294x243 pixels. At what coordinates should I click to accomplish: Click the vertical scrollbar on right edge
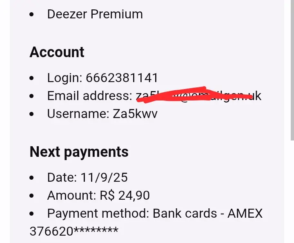click(292, 70)
